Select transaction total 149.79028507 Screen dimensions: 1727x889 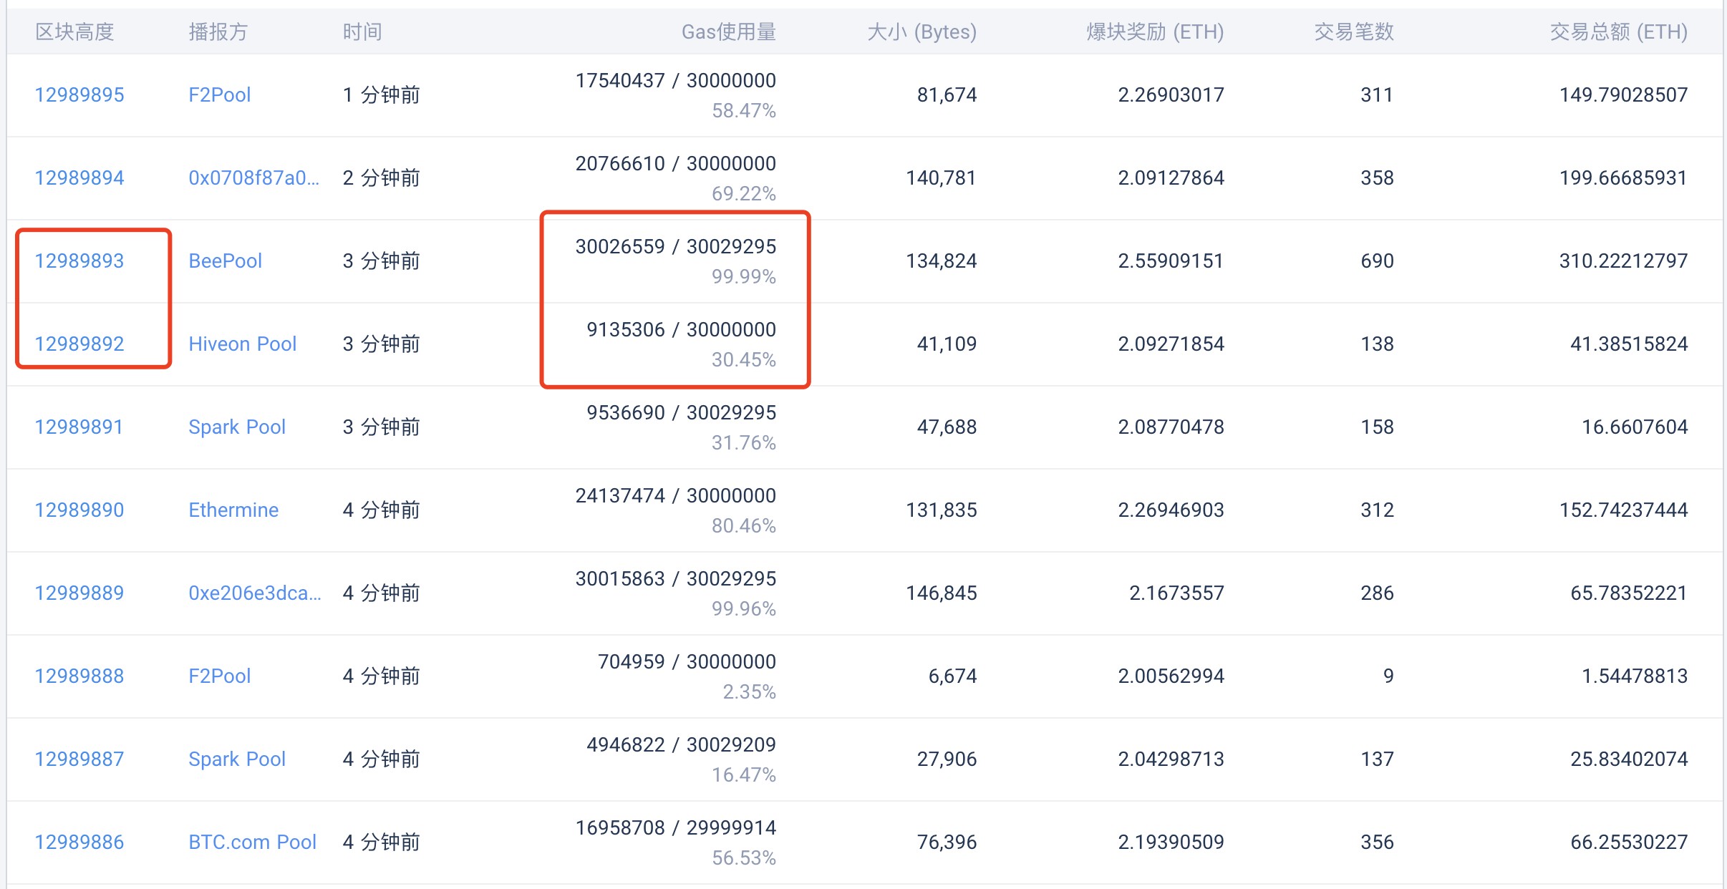[1624, 94]
